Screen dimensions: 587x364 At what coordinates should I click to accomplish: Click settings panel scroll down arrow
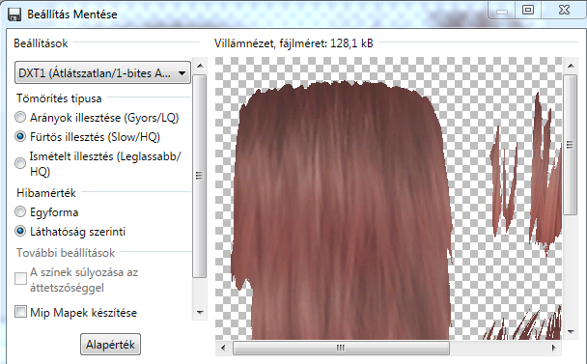[x=200, y=312]
